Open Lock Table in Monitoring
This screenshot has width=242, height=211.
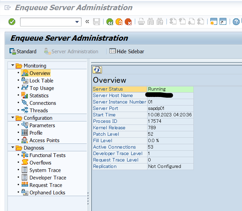41,81
